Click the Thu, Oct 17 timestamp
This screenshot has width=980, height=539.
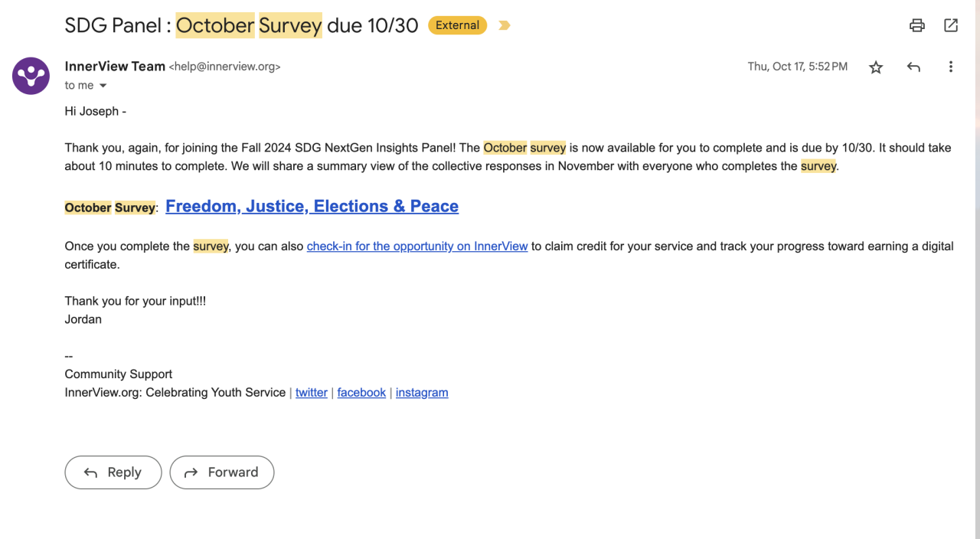(x=797, y=67)
